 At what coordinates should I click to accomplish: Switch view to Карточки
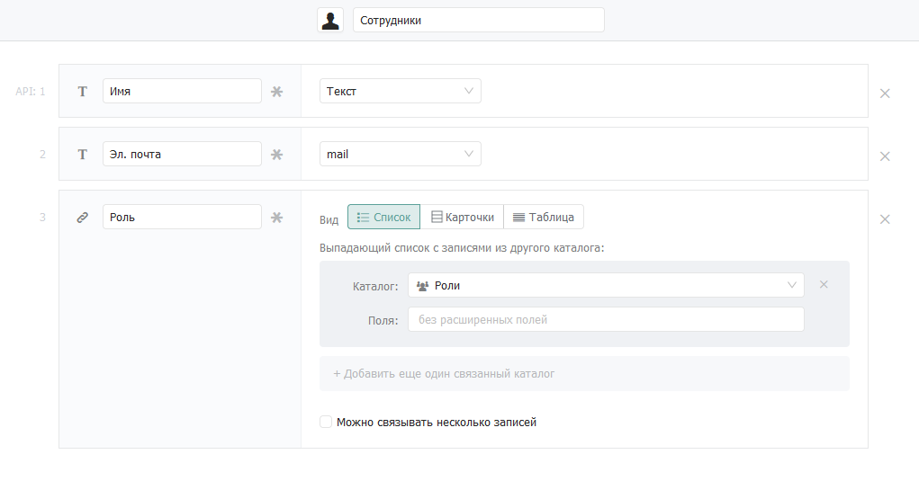tap(462, 217)
